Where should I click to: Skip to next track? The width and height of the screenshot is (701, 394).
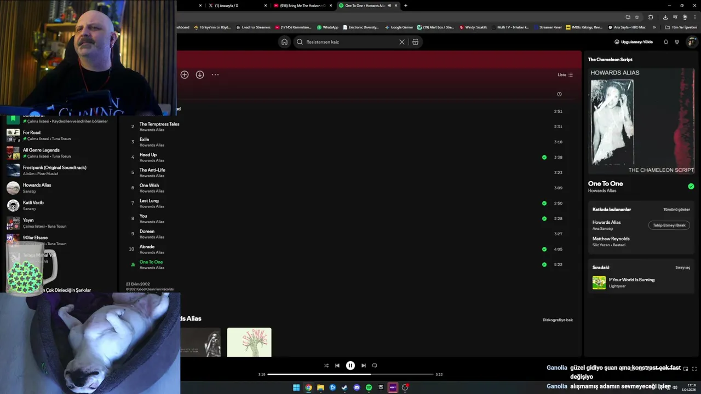pyautogui.click(x=364, y=366)
